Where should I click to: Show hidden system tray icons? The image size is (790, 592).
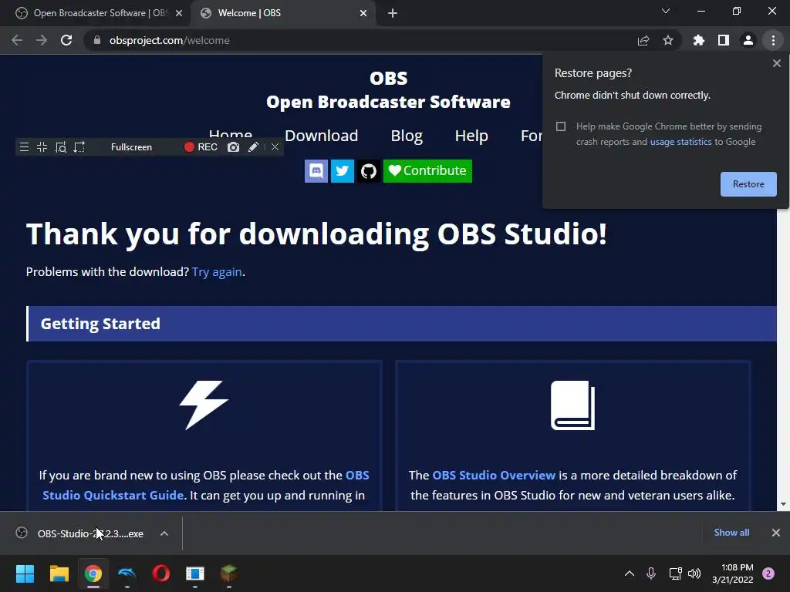tap(630, 573)
